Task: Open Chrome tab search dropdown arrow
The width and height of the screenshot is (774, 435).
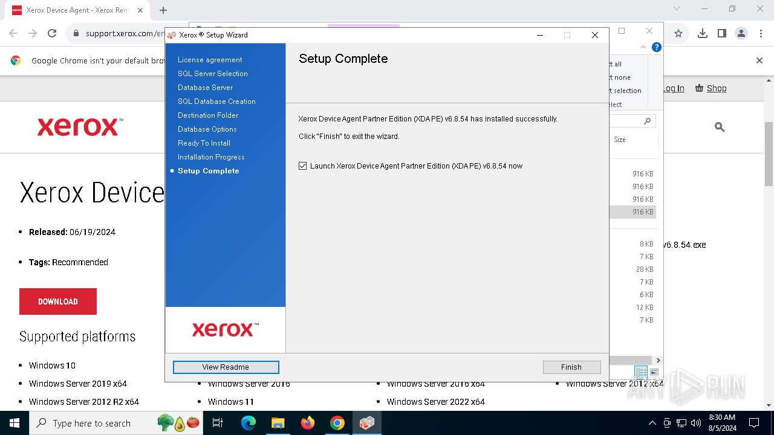Action: pos(677,8)
